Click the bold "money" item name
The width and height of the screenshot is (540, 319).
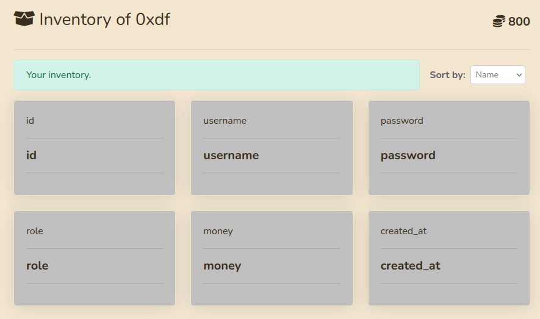click(x=222, y=266)
